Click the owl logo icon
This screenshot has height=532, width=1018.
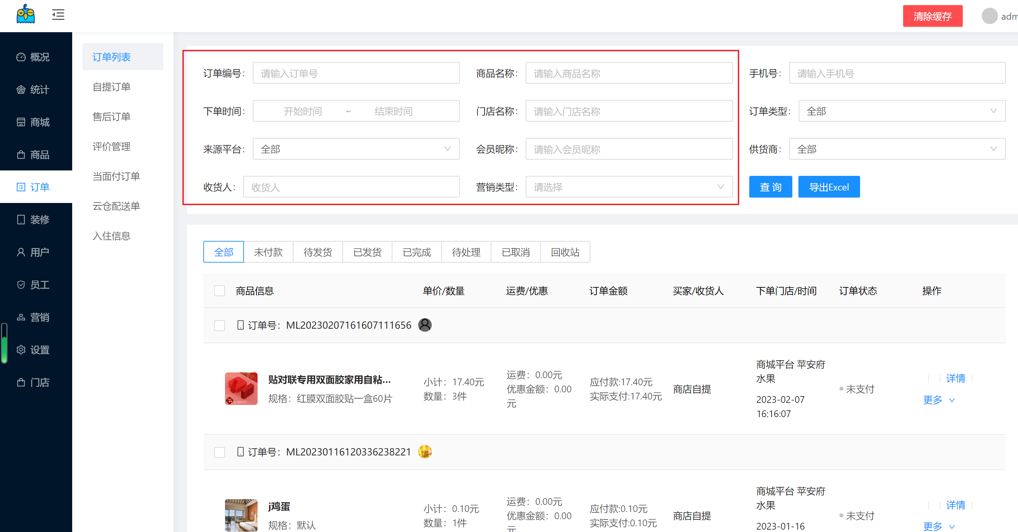point(26,14)
